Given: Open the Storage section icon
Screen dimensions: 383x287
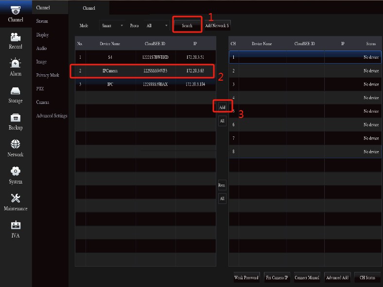Looking at the screenshot, I should click(x=16, y=91).
